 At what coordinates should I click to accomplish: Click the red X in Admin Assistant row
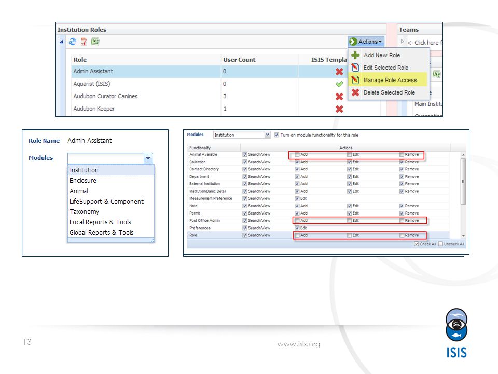point(339,72)
